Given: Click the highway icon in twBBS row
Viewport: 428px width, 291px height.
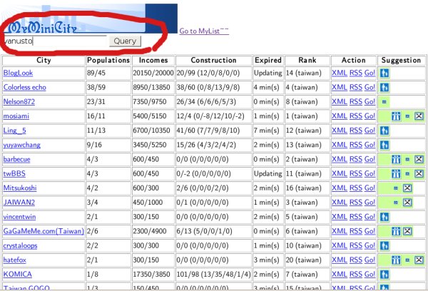Looking at the screenshot, I should click(396, 173).
